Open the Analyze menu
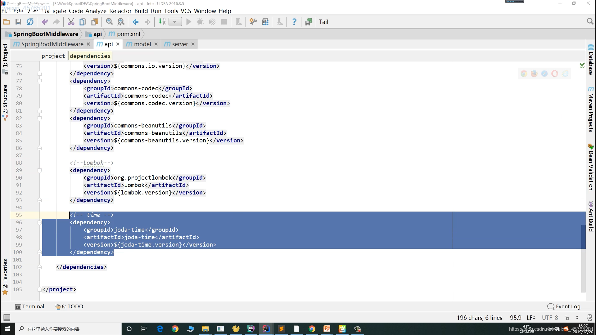This screenshot has height=335, width=596. click(x=96, y=11)
